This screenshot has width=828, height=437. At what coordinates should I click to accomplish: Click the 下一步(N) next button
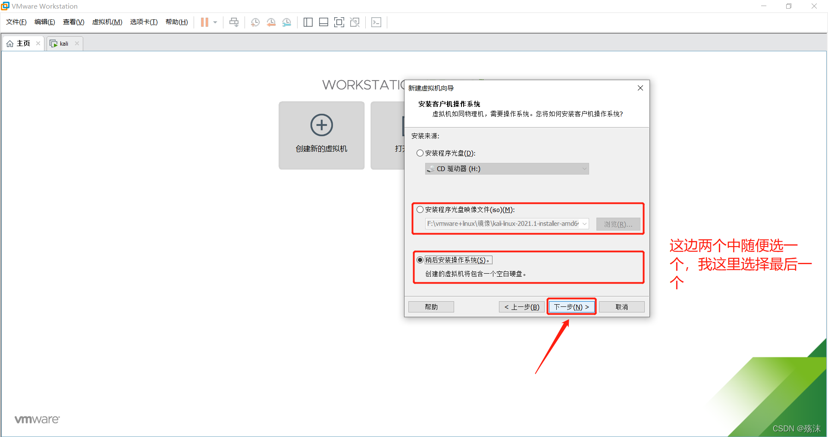click(x=571, y=307)
